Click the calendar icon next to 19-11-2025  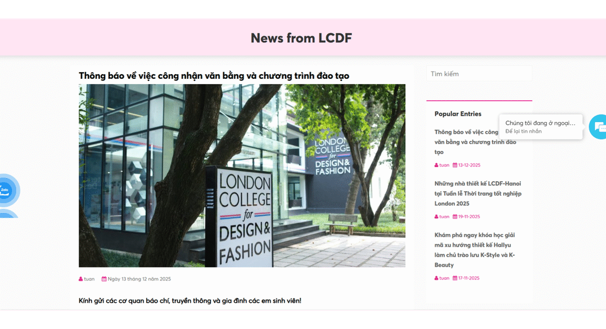455,217
